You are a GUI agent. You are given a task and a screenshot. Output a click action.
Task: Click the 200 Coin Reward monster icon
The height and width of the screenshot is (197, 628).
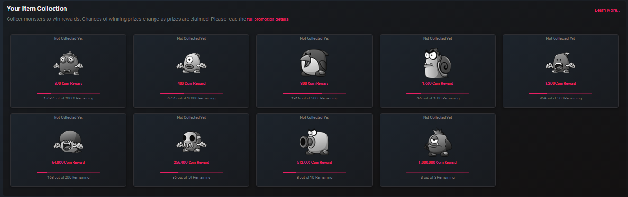tap(68, 63)
